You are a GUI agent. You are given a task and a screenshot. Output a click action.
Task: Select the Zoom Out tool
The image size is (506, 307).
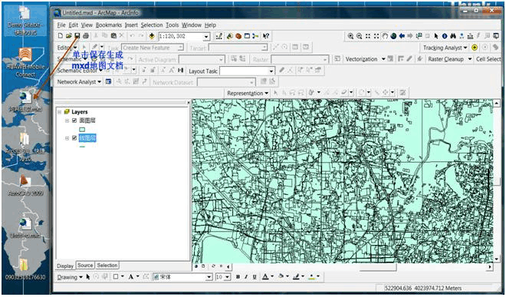pos(359,36)
